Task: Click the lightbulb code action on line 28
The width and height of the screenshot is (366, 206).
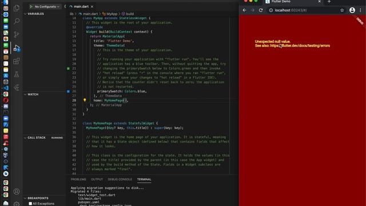Action: pyautogui.click(x=85, y=100)
